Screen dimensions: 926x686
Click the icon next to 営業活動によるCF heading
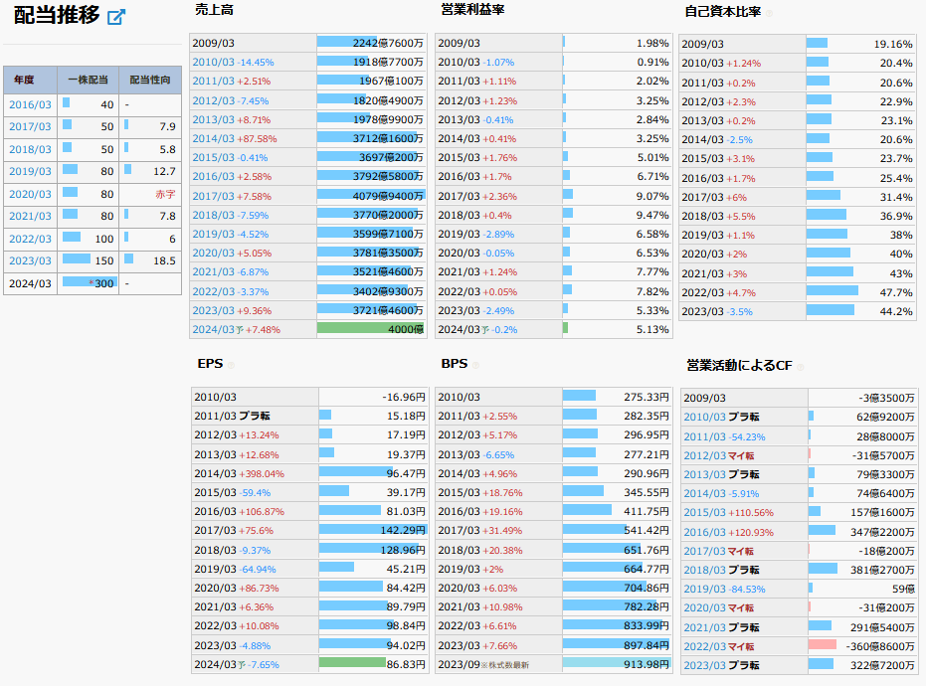pos(800,366)
